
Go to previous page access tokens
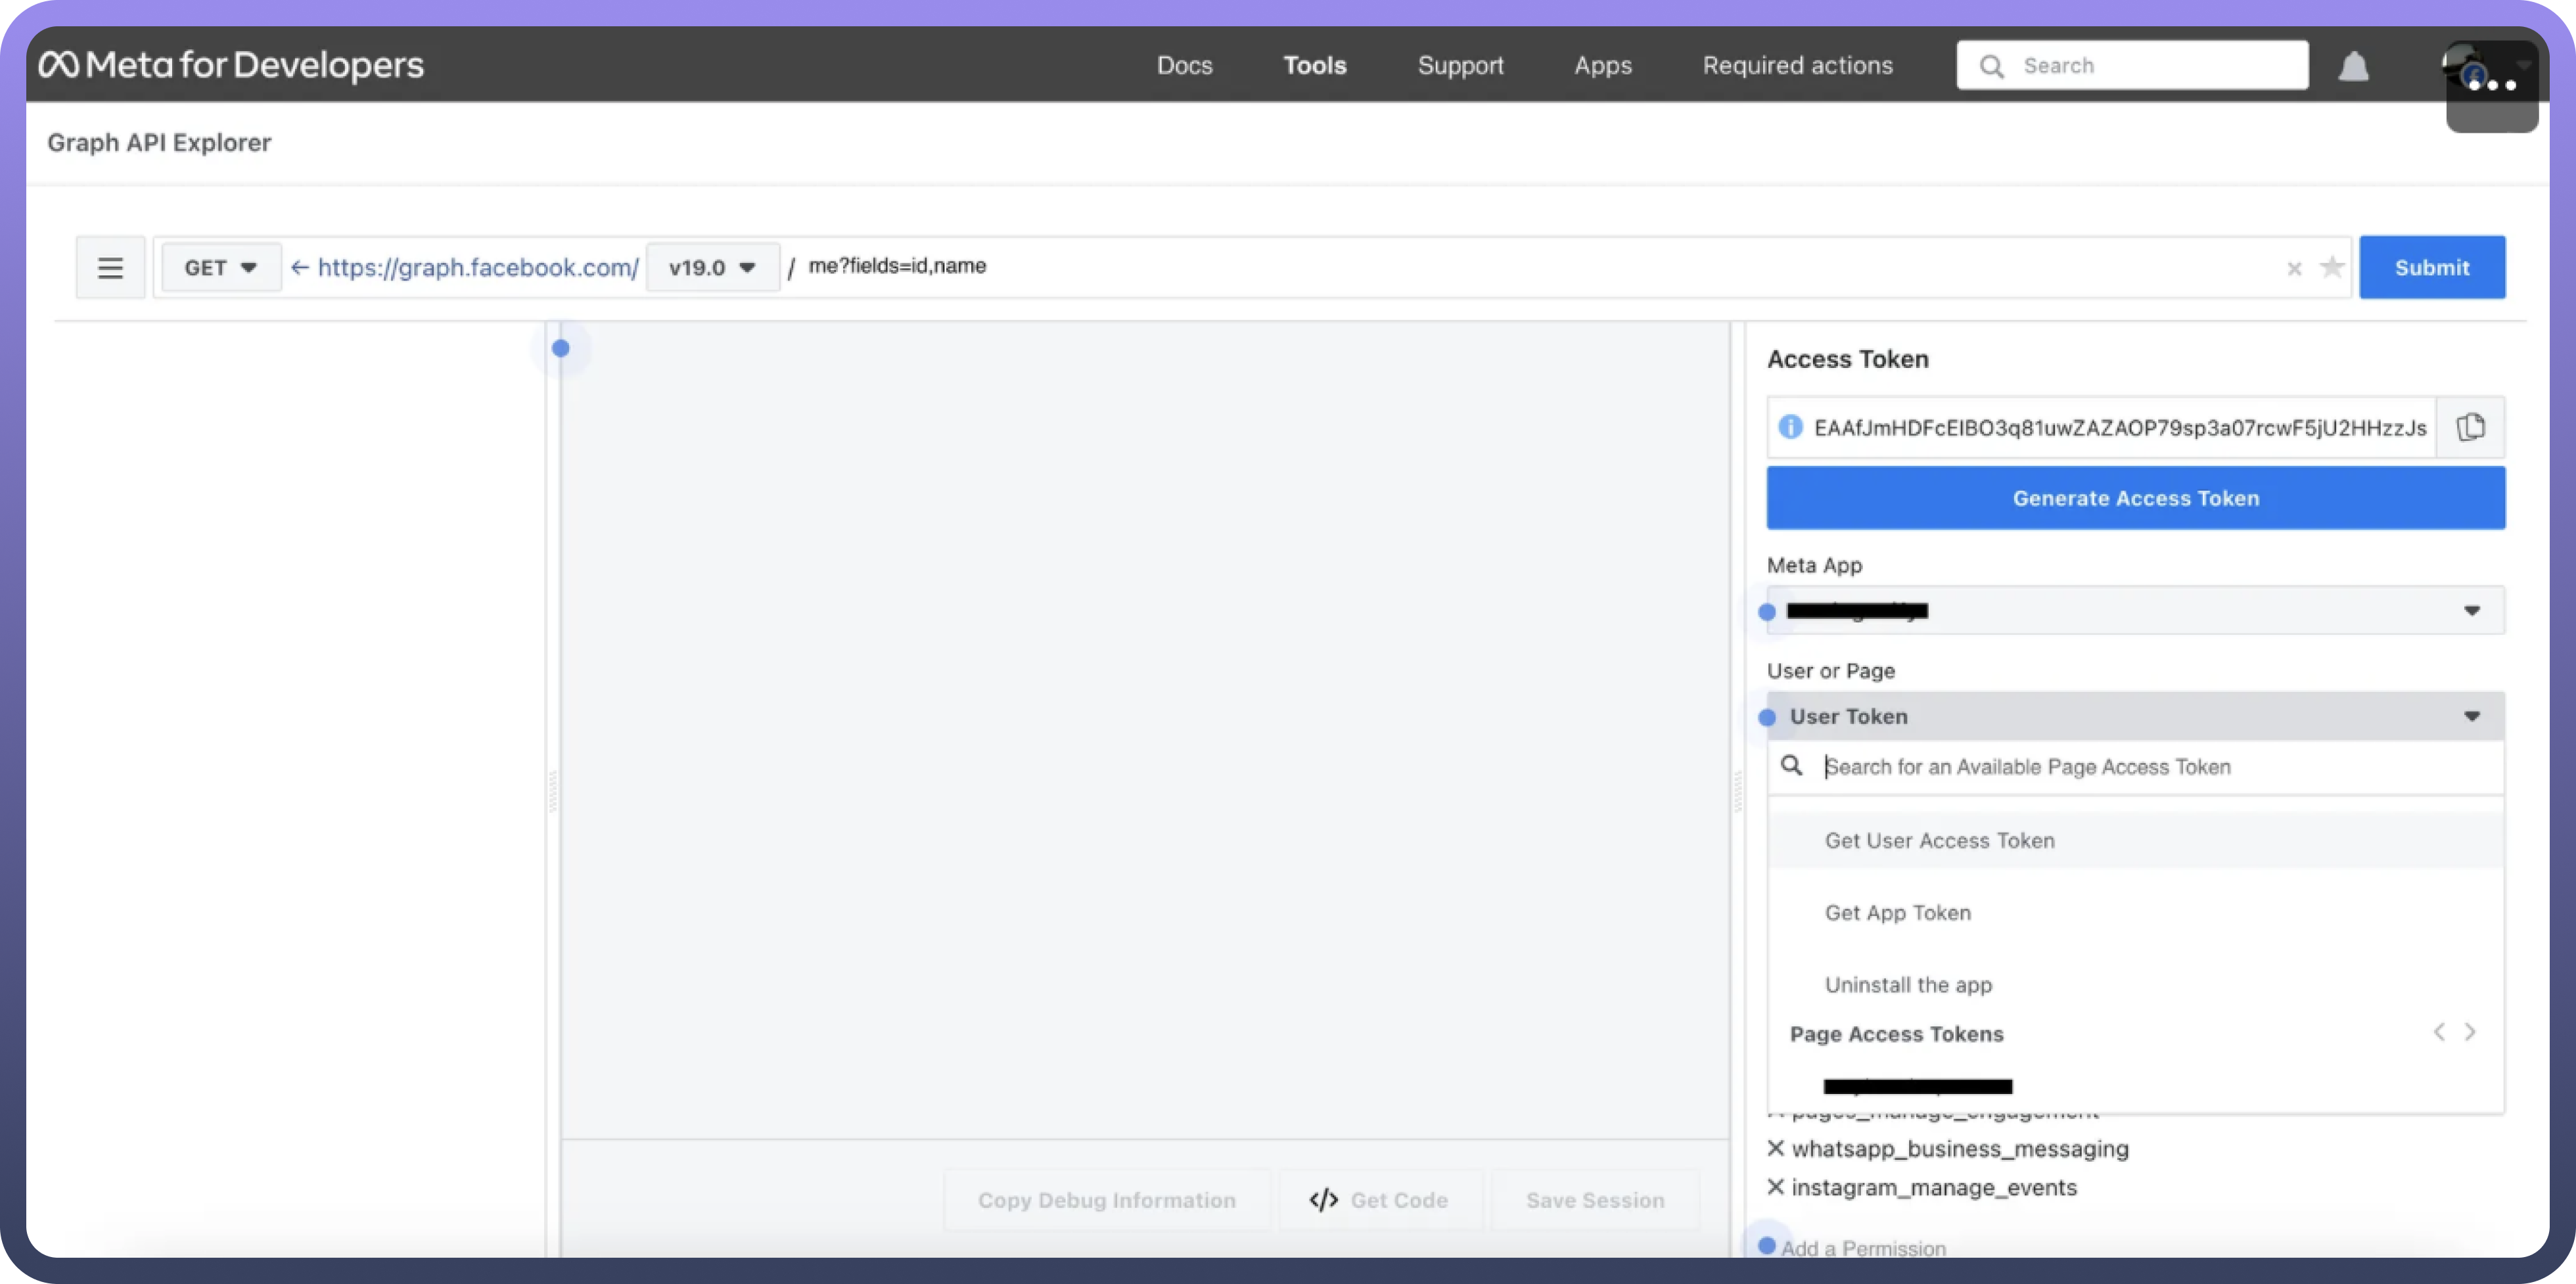coord(2439,1032)
